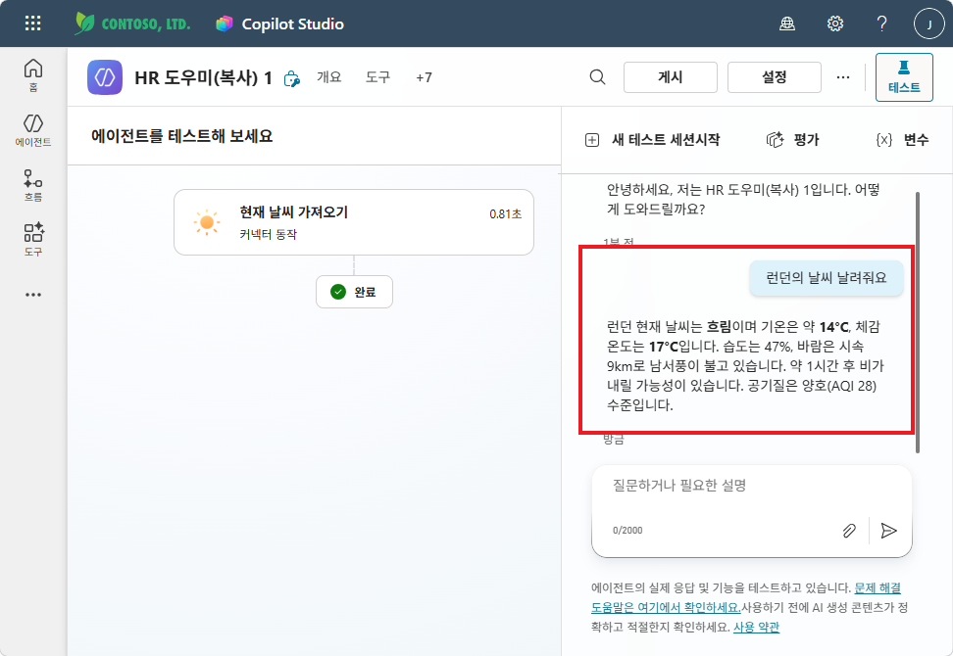Open 흐름 in the sidebar

(x=33, y=185)
